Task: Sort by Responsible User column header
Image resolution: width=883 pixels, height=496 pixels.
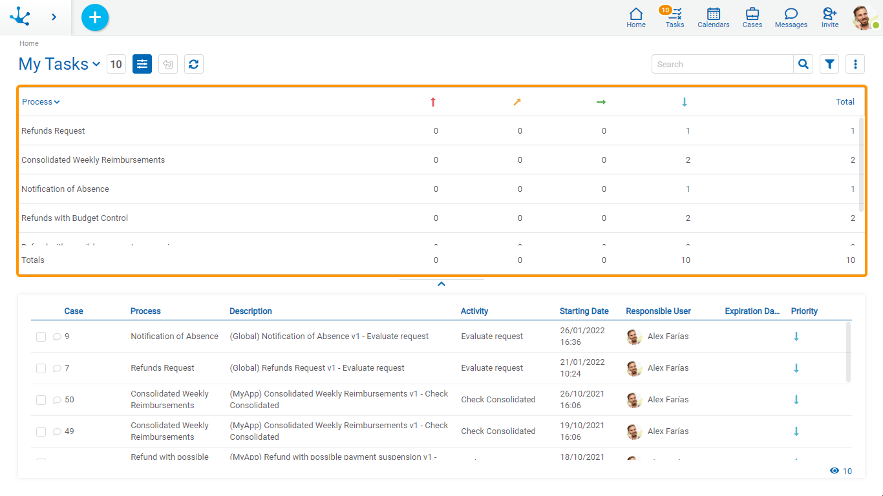Action: 658,311
